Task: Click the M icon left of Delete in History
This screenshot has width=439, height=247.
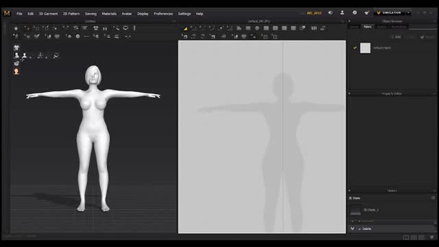Action: tap(353, 228)
